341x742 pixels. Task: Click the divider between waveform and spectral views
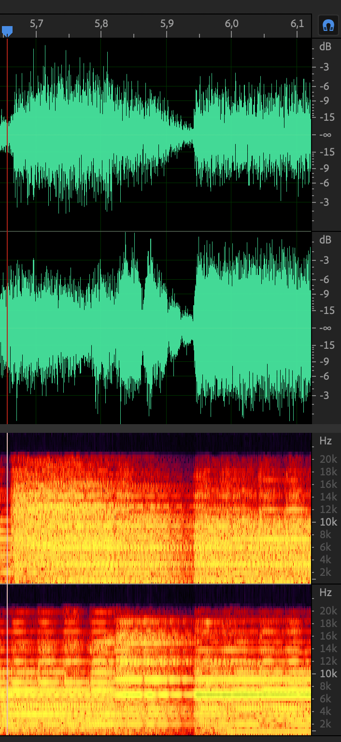click(170, 428)
